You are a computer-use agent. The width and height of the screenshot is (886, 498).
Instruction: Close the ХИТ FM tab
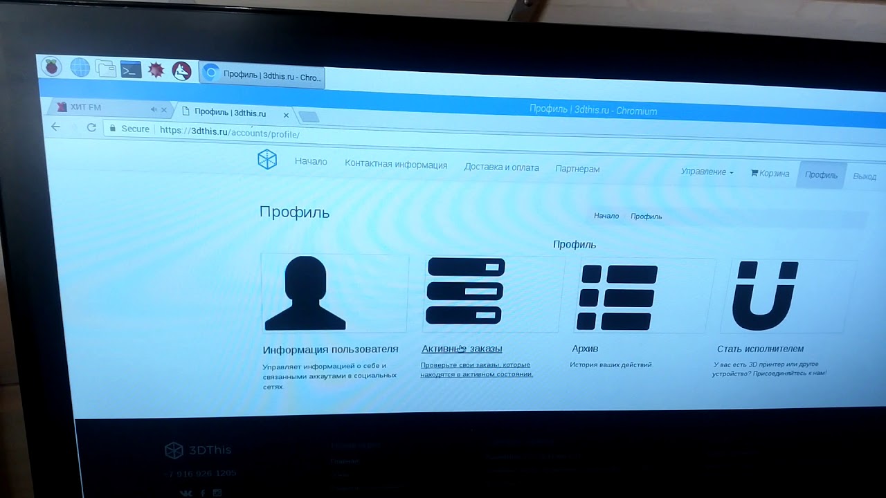click(164, 109)
